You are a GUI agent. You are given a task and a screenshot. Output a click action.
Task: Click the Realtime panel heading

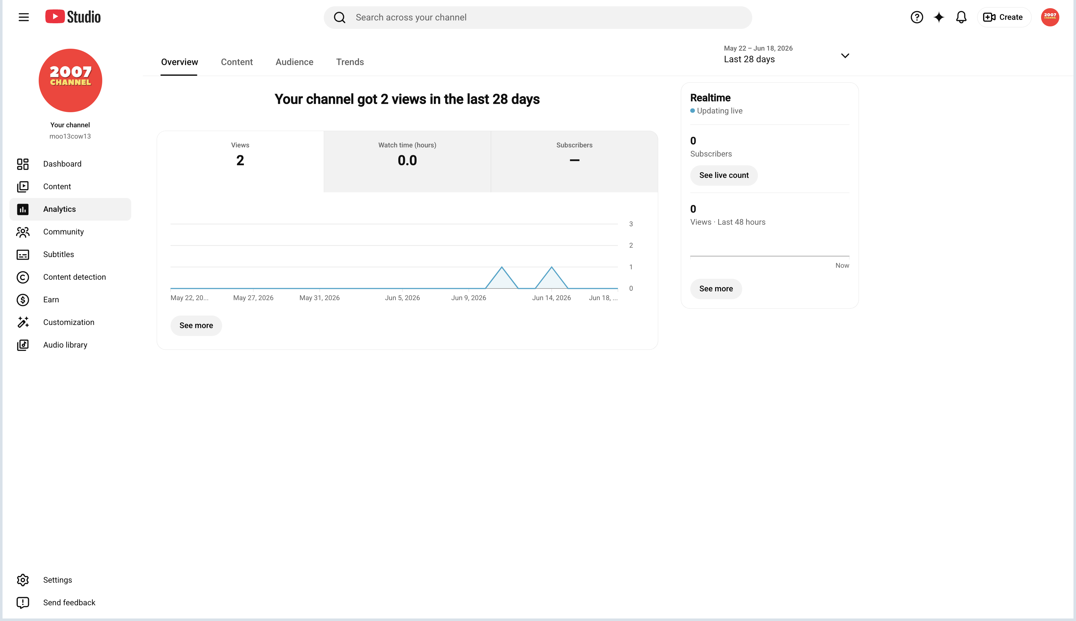pos(710,98)
